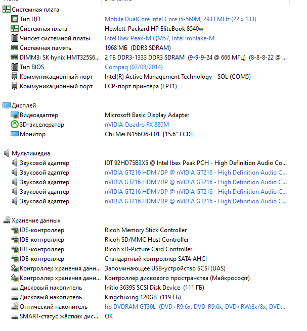Screen dimensions: 307x331
Task: Click the chip icon beside Чипсет системной платы
Action: [x=14, y=38]
